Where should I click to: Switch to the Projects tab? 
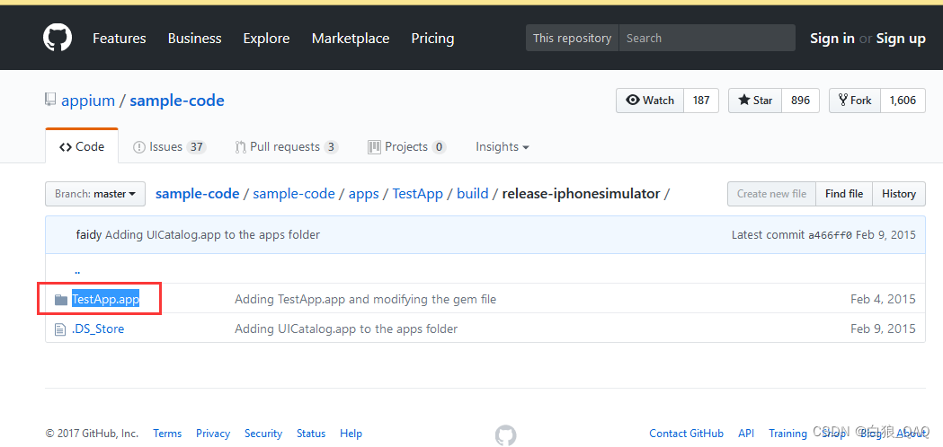pos(406,146)
